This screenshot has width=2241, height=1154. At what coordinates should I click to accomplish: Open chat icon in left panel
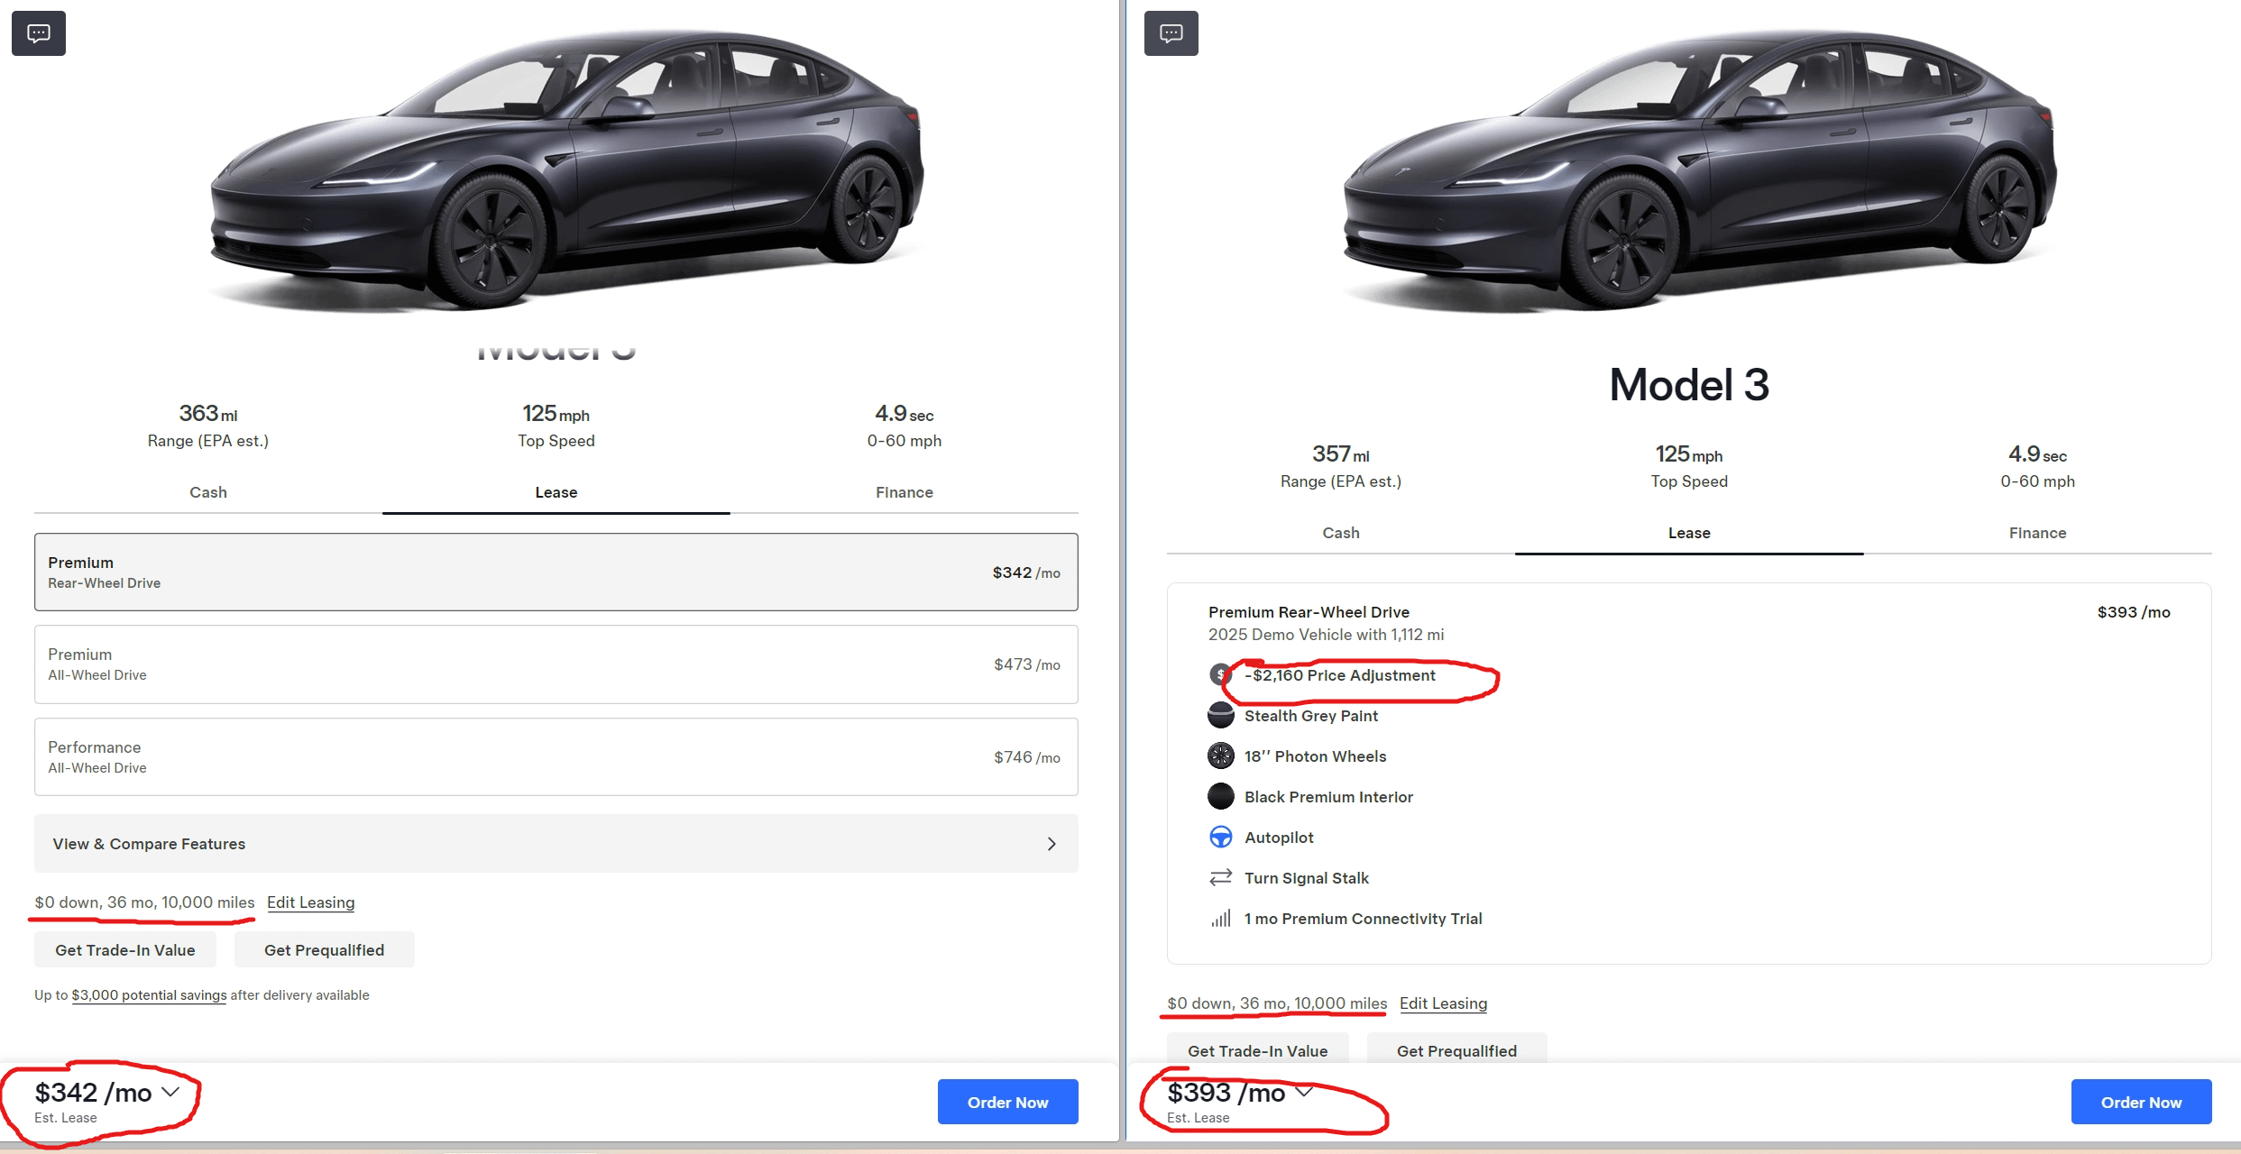[38, 33]
